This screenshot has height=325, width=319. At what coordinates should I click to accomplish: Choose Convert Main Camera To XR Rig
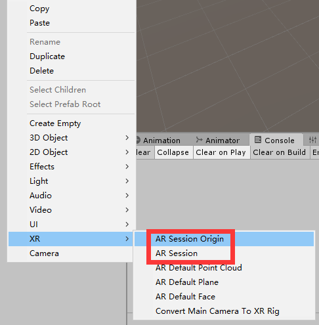pyautogui.click(x=224, y=311)
